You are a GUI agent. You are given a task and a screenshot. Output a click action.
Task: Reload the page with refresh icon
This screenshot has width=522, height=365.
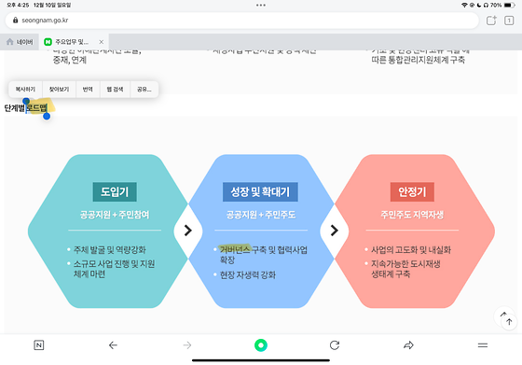pos(335,345)
